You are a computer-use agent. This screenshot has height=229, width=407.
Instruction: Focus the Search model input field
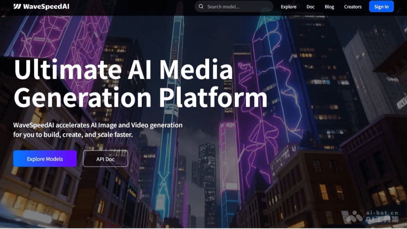(x=237, y=6)
